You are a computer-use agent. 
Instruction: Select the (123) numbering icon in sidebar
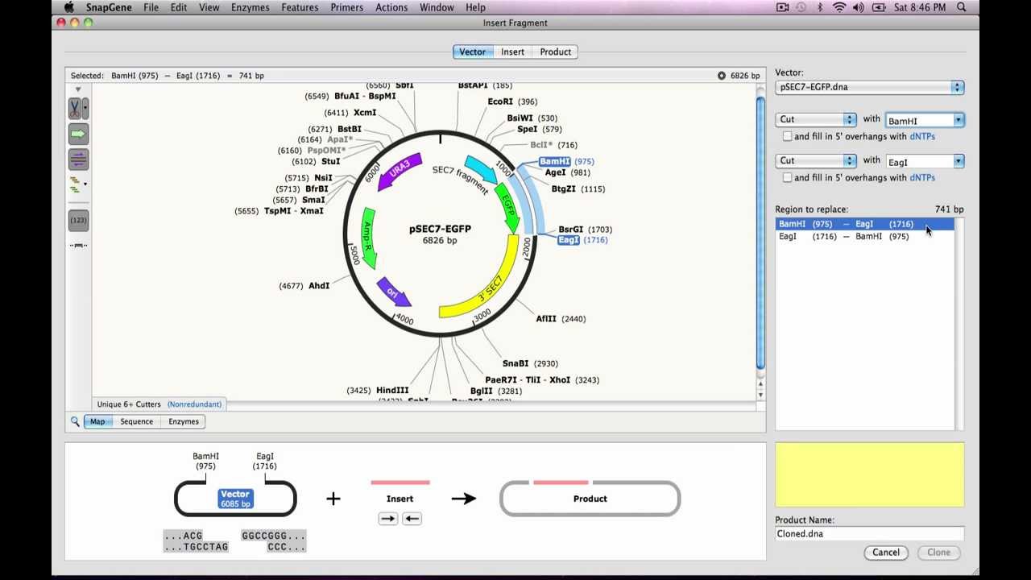[78, 219]
